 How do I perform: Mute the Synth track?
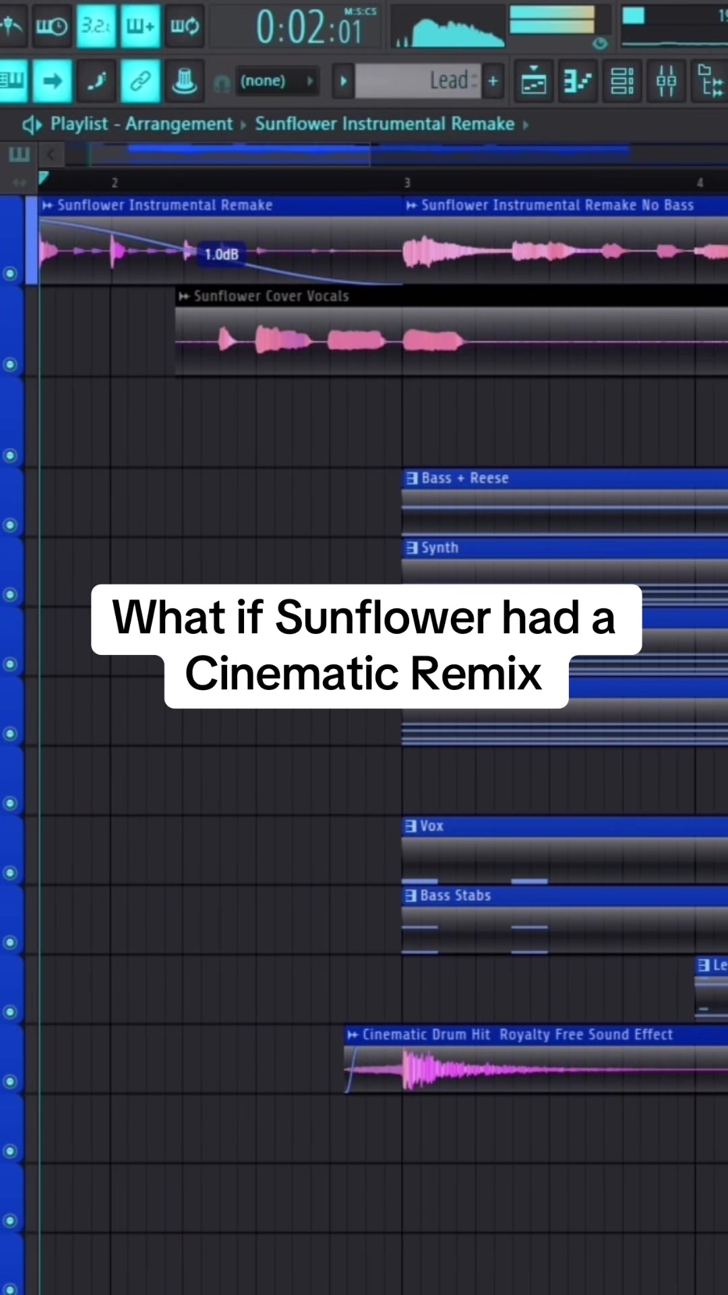pos(10,594)
